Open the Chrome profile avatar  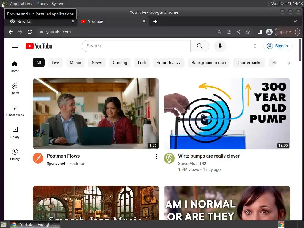pyautogui.click(x=269, y=32)
